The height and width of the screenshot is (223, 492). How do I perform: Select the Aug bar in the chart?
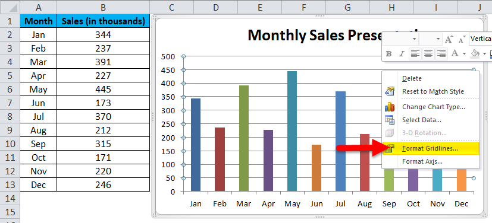(365, 163)
